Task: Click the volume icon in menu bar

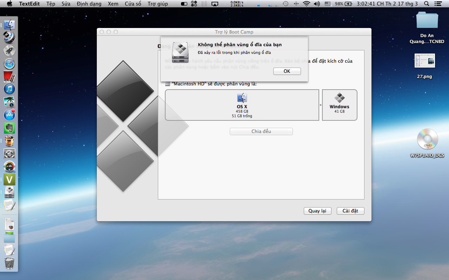Action: pos(317,4)
